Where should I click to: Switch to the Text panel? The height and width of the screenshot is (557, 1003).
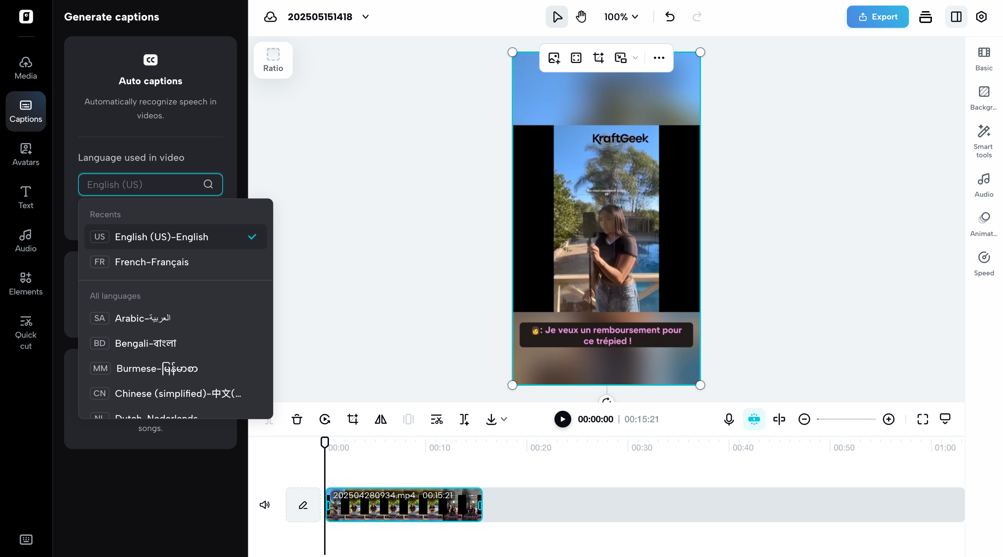25,197
